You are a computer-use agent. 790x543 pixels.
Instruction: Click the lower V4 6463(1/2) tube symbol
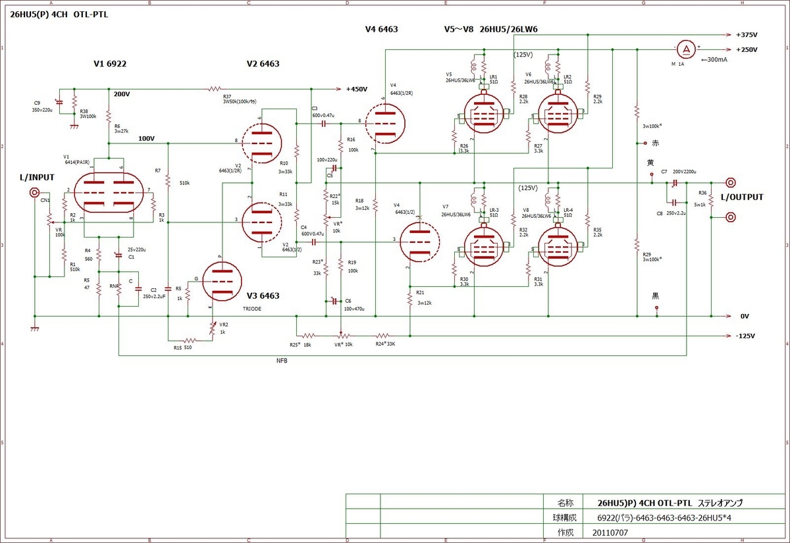[420, 242]
